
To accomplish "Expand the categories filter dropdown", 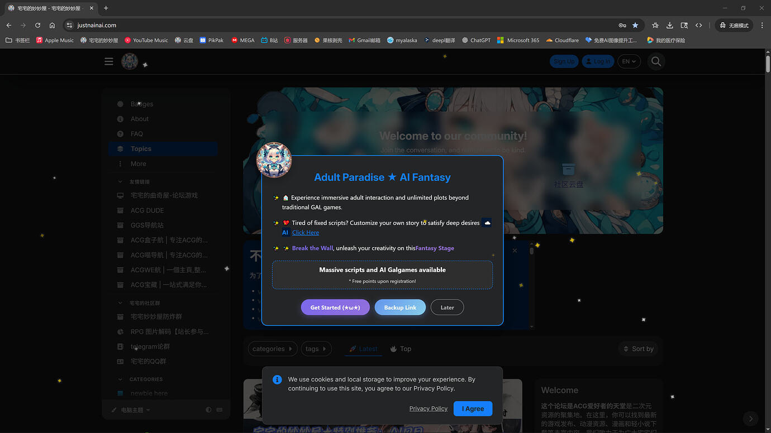I will (272, 349).
